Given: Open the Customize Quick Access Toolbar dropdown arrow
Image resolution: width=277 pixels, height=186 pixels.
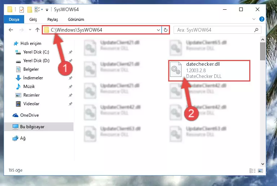Looking at the screenshot, I should 47,10.
